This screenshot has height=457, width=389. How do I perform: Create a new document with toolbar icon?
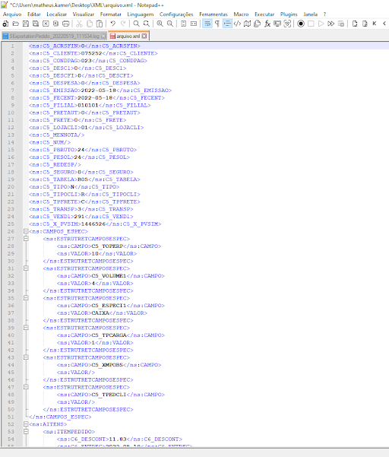coord(5,24)
